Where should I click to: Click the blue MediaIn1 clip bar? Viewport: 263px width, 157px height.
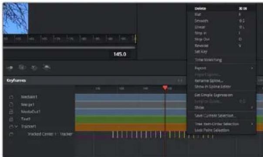(x=131, y=97)
